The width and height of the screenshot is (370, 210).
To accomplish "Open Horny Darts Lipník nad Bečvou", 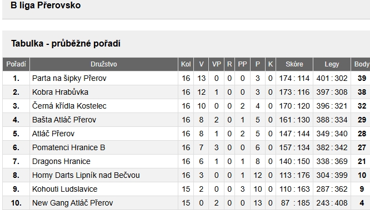I will pyautogui.click(x=86, y=176).
